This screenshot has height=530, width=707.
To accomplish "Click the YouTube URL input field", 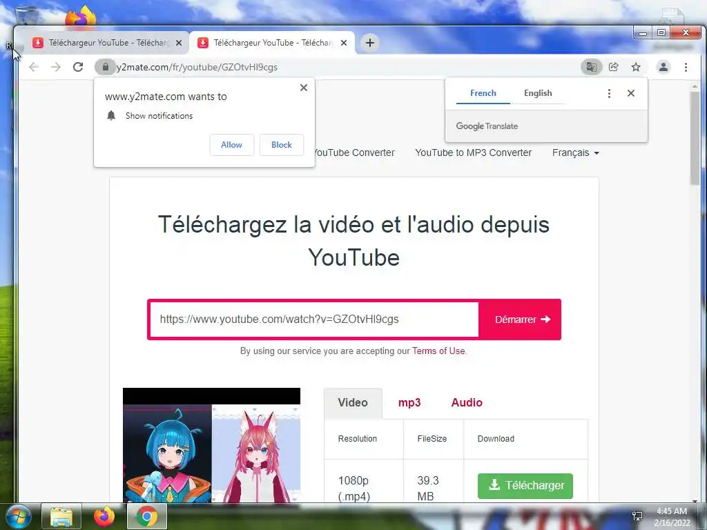I will [x=314, y=319].
